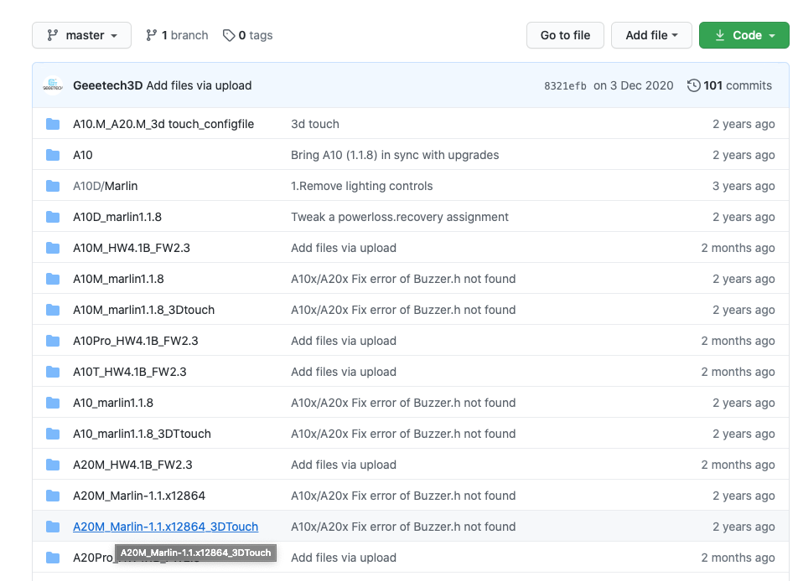Click folder icon next to A10M_HW4.1B_FW2.3
798x581 pixels.
pos(53,248)
